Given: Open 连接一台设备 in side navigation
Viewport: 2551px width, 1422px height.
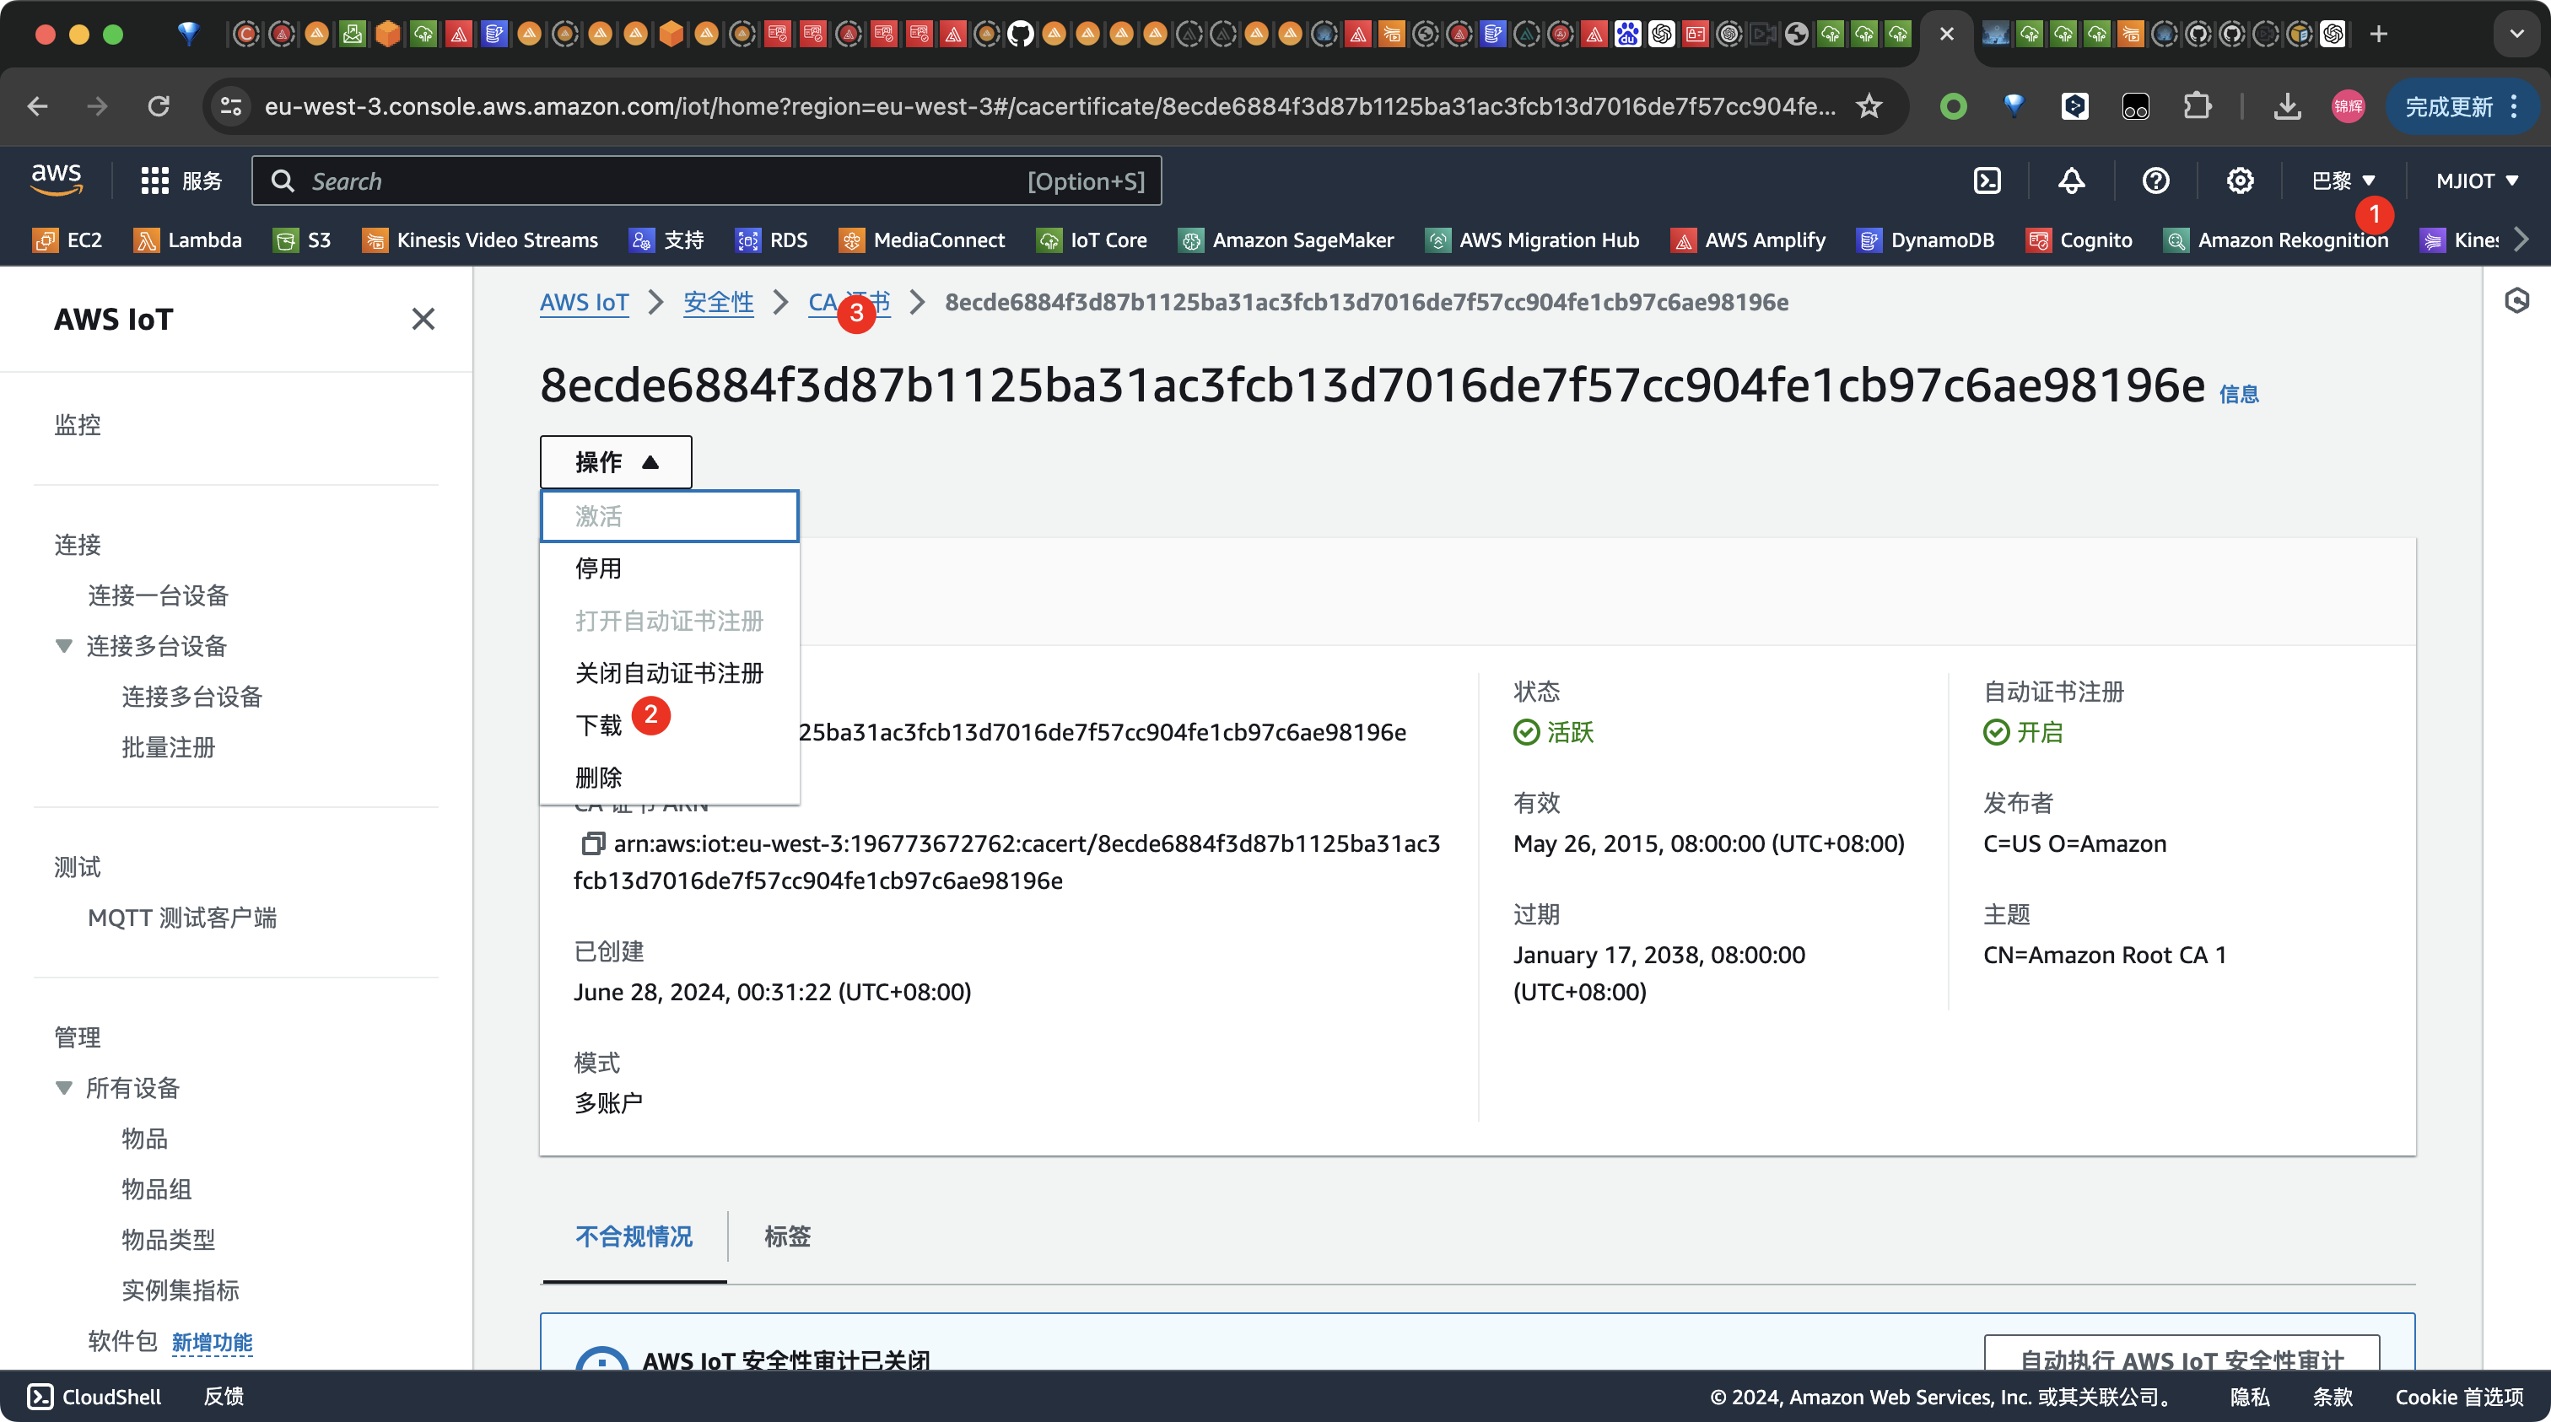Looking at the screenshot, I should click(159, 595).
